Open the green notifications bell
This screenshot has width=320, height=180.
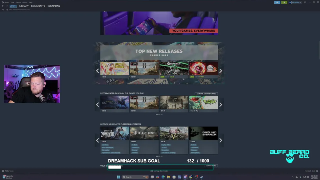(x=284, y=2)
